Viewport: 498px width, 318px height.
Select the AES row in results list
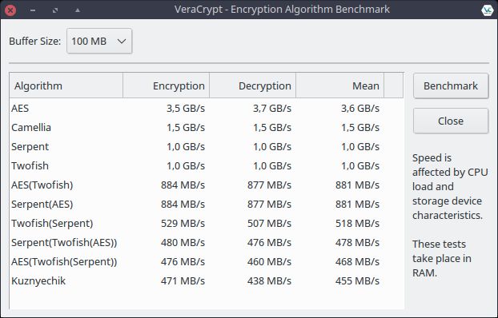(207, 109)
